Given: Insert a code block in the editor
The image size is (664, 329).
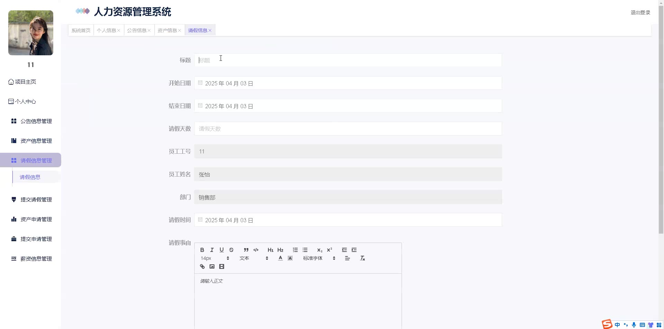Looking at the screenshot, I should 256,250.
